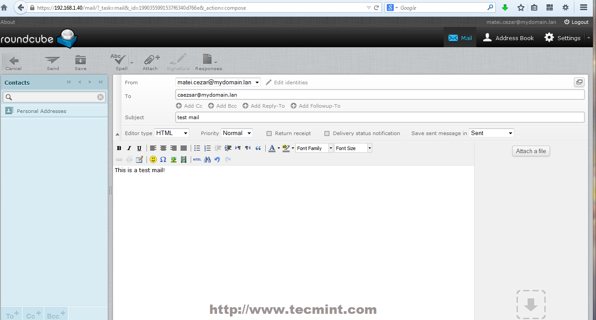Toggle bold formatting in the editor

119,148
